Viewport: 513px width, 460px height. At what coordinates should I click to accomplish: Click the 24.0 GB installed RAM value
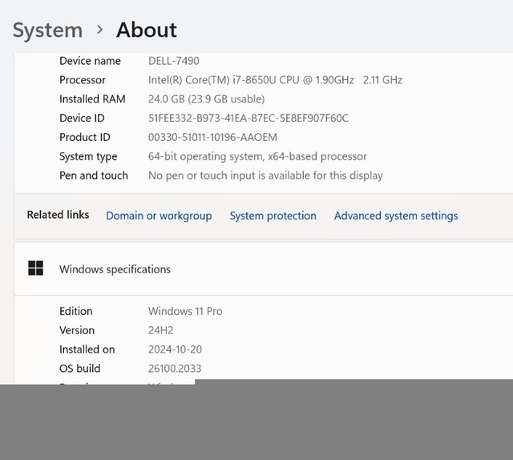point(206,99)
